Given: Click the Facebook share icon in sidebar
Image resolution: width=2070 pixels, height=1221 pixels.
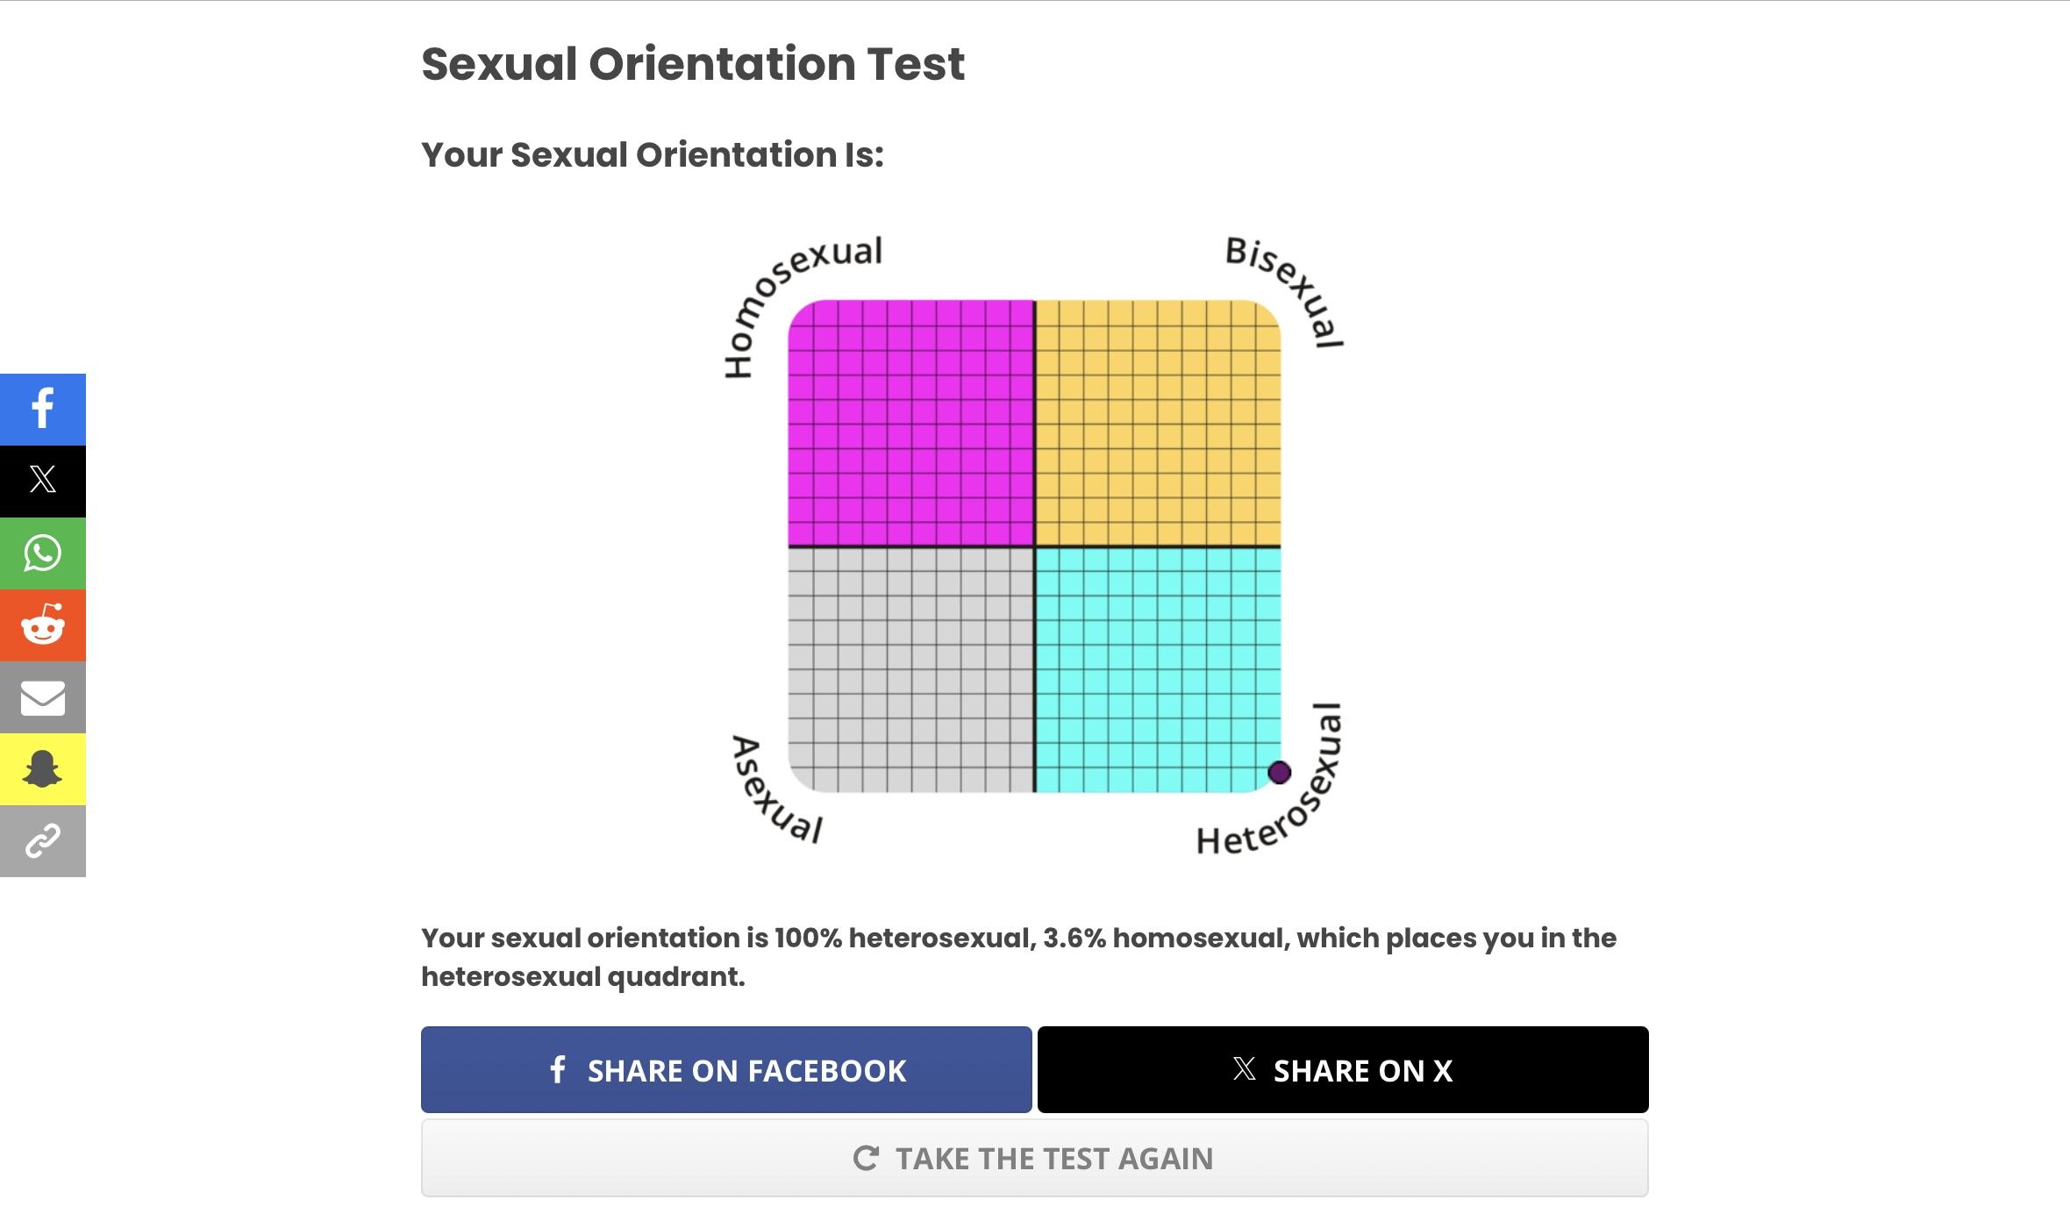Looking at the screenshot, I should click(x=42, y=409).
